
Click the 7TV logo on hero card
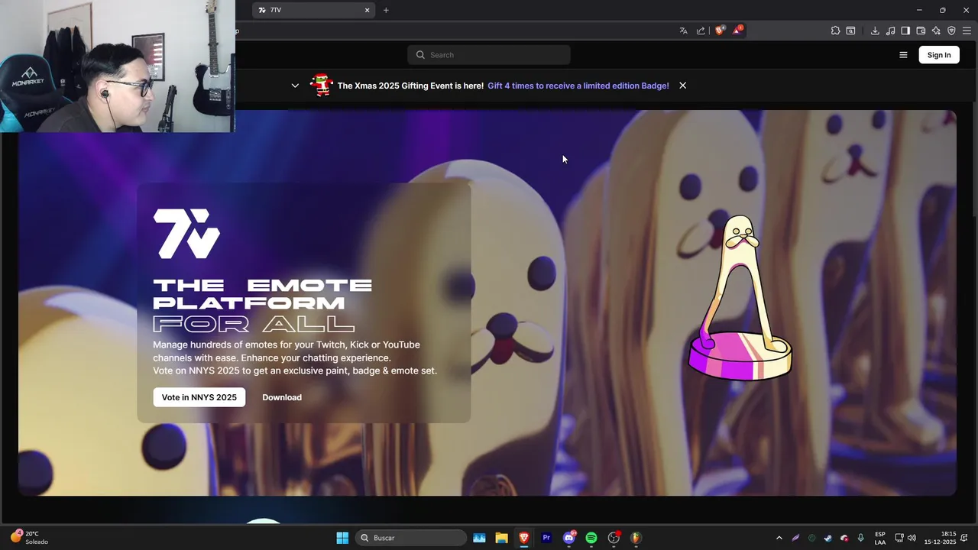(x=186, y=234)
